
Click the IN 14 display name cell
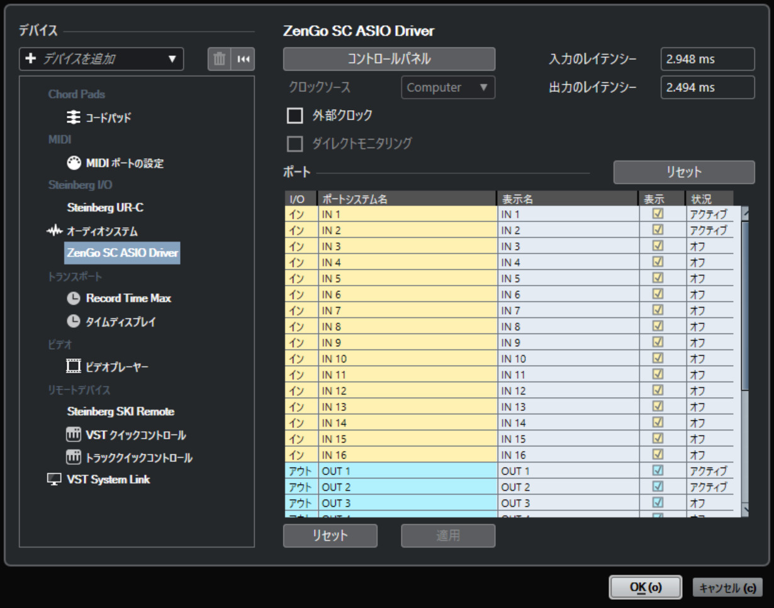(x=567, y=423)
